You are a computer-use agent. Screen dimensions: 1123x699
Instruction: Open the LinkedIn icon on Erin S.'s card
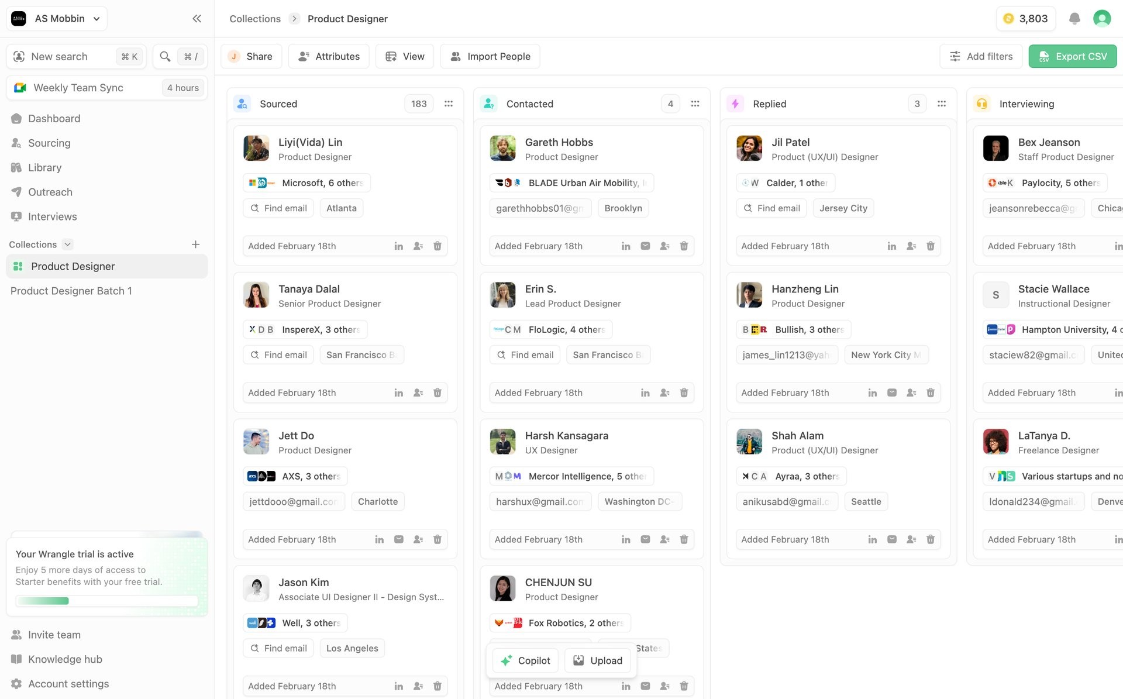coord(645,393)
